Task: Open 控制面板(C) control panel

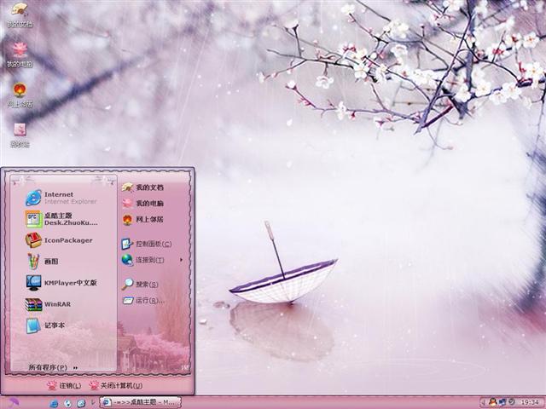Action: pyautogui.click(x=147, y=244)
